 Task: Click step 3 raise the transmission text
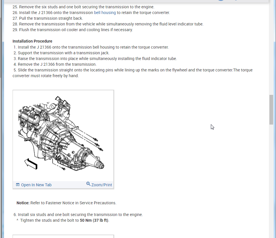(x=95, y=59)
